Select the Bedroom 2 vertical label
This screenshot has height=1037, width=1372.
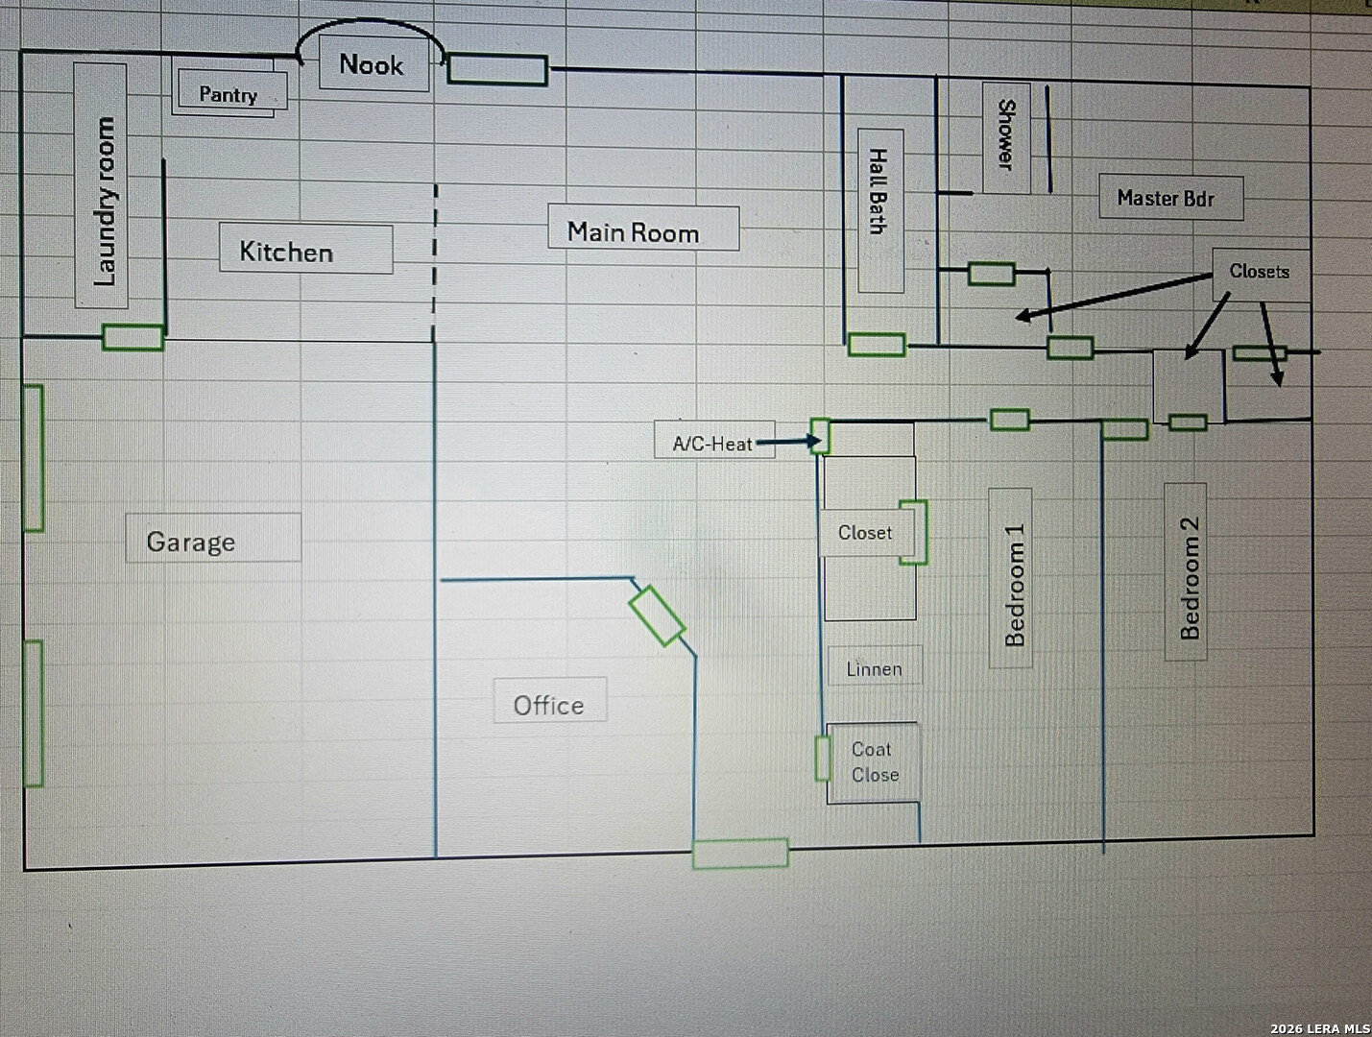[x=1186, y=573]
